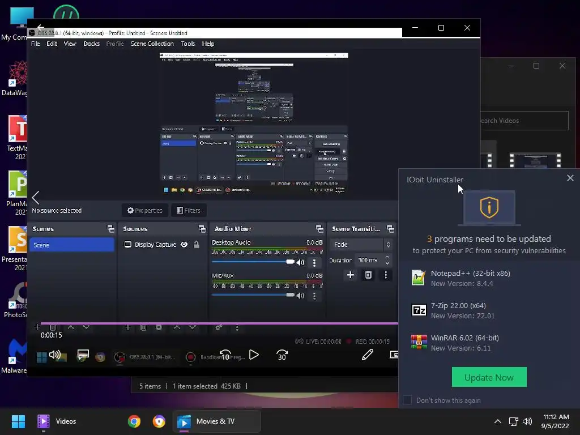Play the video in Movies & TV
Viewport: 580px width, 435px height.
click(254, 355)
